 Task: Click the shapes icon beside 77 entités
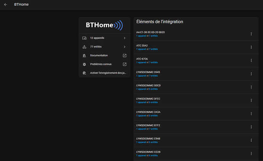(x=84, y=47)
